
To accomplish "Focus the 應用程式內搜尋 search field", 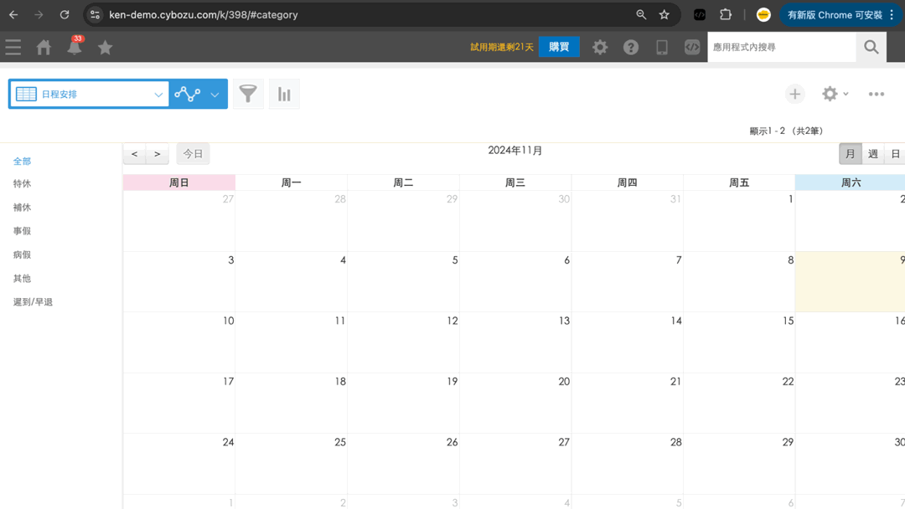I will coord(781,48).
